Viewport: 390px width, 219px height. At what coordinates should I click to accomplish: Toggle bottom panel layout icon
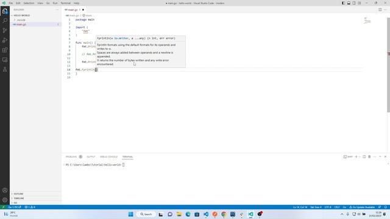point(349,3)
